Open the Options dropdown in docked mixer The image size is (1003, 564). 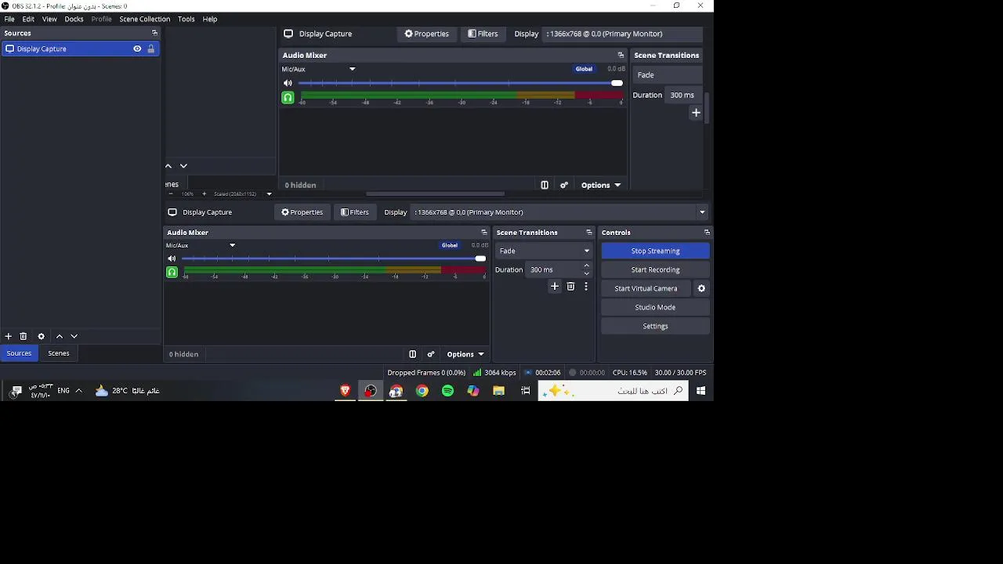[465, 354]
